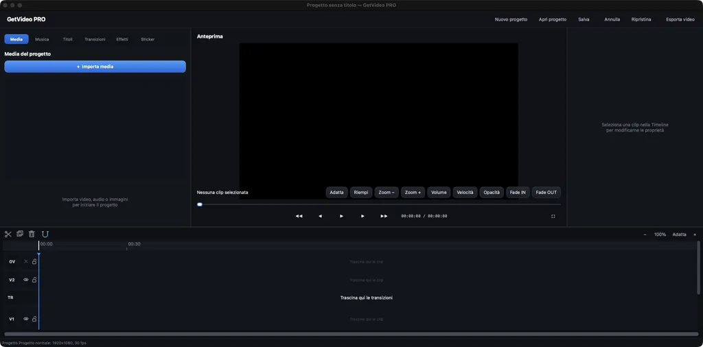Open the Titoli tab
This screenshot has height=347, width=703.
pos(68,39)
